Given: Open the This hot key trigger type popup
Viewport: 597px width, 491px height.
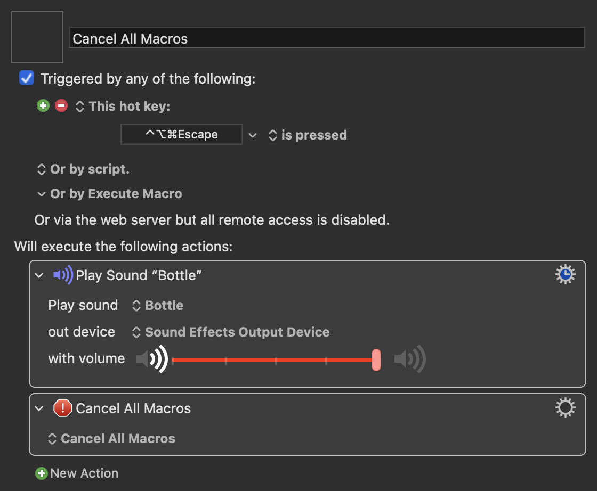Looking at the screenshot, I should click(123, 106).
